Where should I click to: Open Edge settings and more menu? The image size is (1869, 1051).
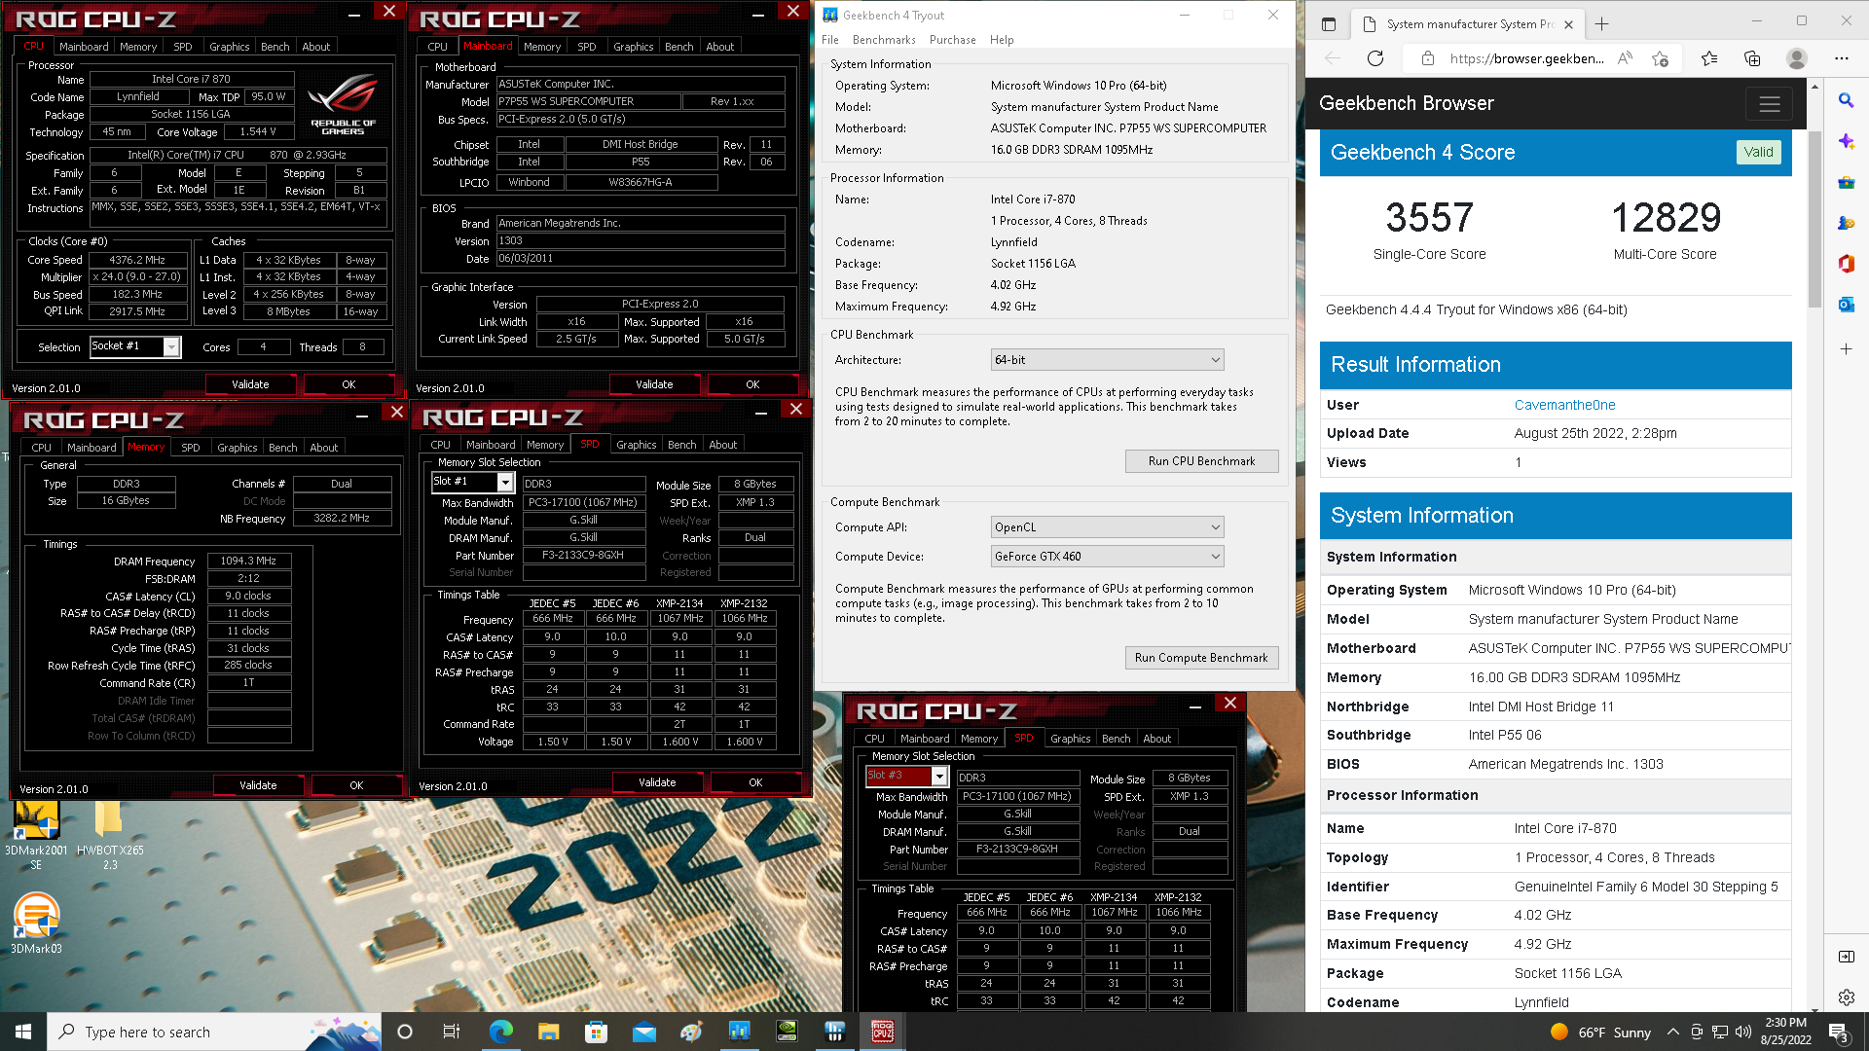click(x=1841, y=58)
